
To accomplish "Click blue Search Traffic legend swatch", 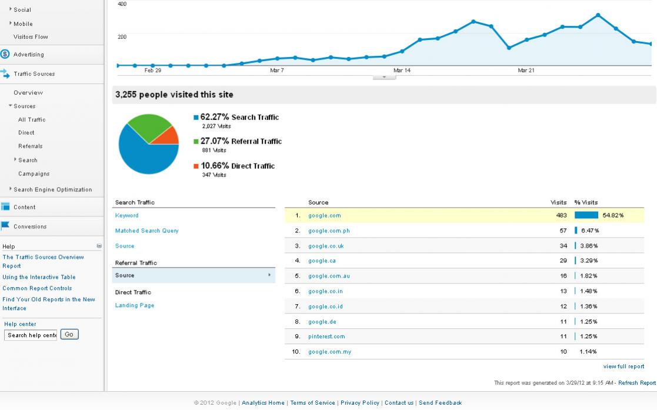I will [196, 118].
